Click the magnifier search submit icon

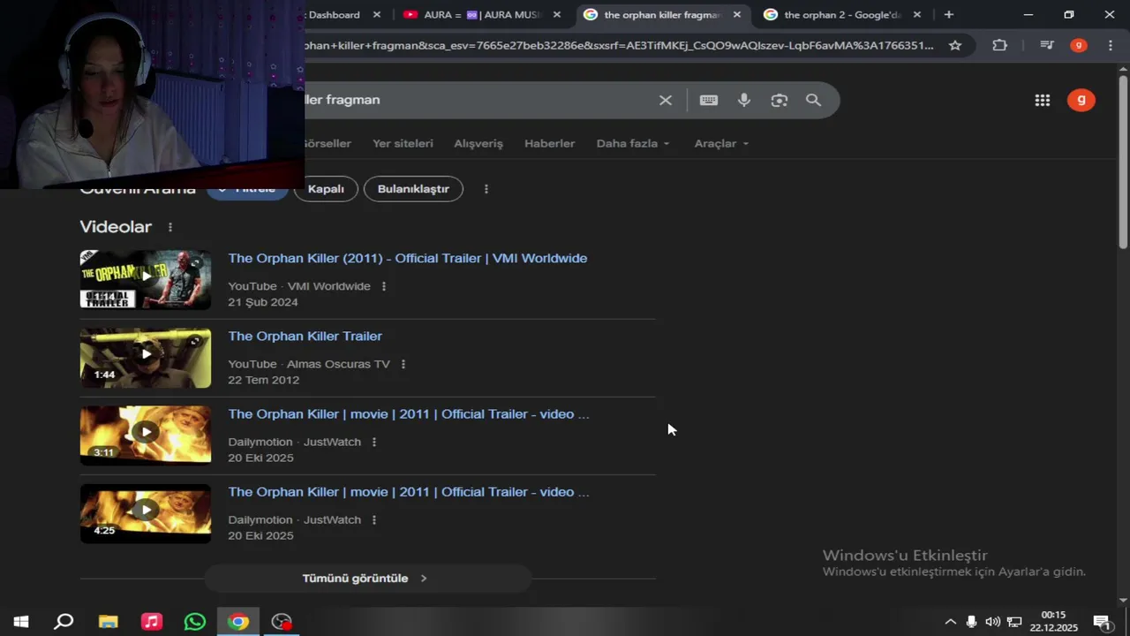[x=813, y=100]
